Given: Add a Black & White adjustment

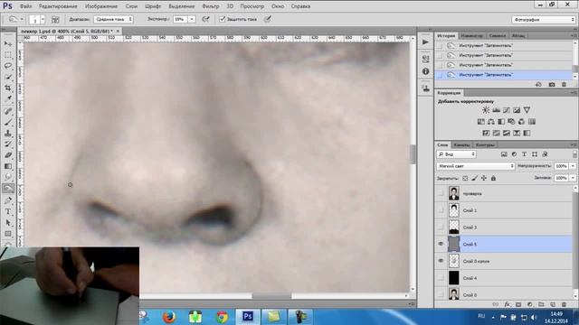Looking at the screenshot, I should (x=501, y=122).
